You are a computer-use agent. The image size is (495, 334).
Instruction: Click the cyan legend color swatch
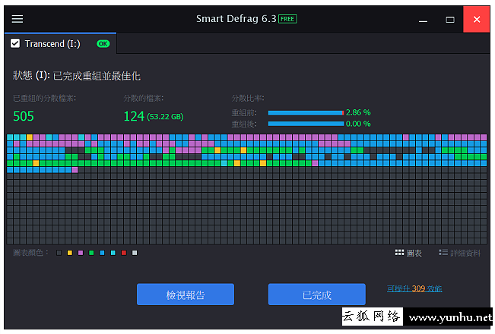pos(113,253)
